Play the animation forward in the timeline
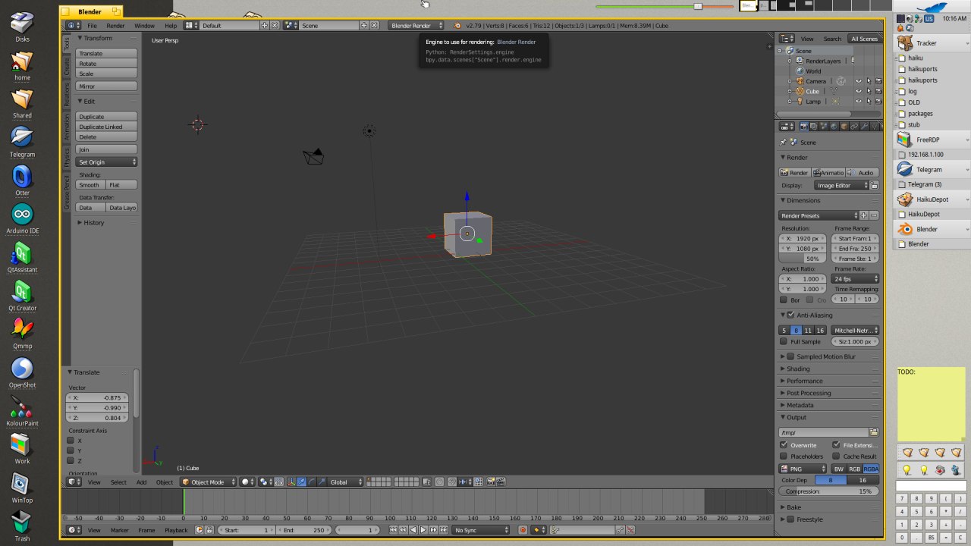 pos(423,530)
